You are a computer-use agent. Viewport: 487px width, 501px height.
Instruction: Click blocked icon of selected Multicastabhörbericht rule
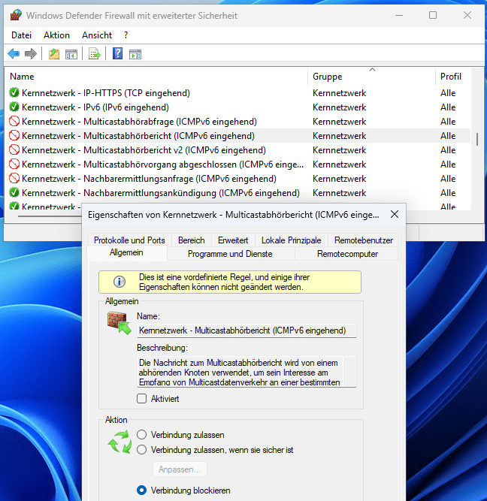click(x=14, y=135)
